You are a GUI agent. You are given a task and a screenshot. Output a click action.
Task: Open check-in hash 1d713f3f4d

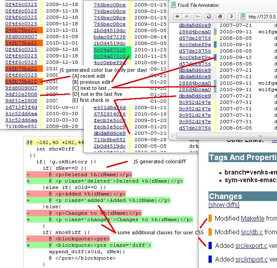[21, 107]
